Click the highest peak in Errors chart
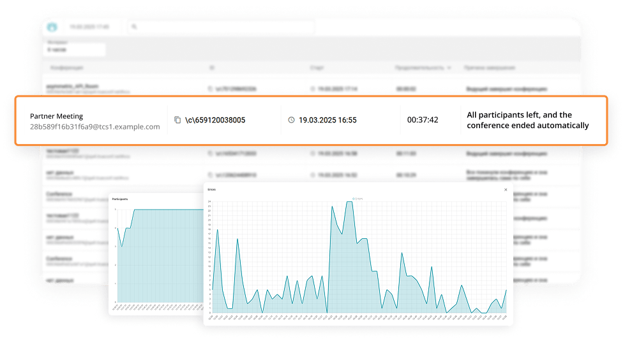625x339 pixels. pos(349,202)
